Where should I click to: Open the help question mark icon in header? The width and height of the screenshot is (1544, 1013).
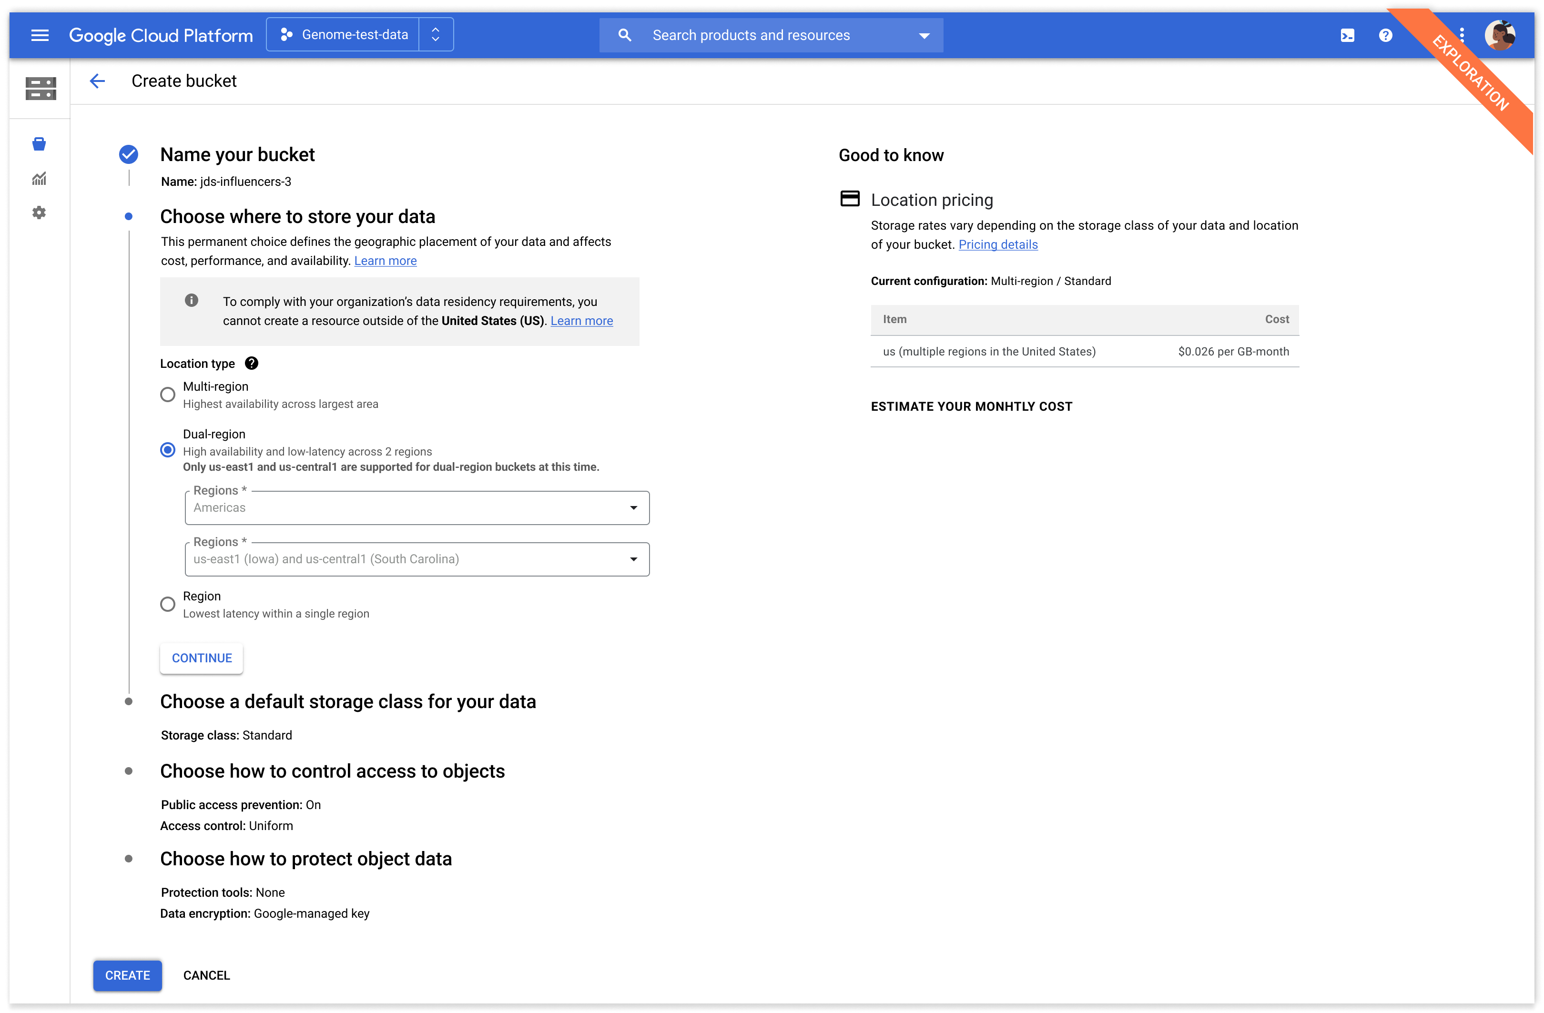click(x=1385, y=35)
